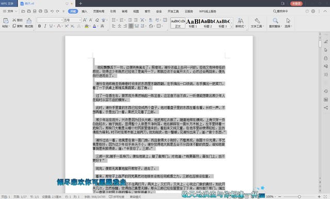Click the share icon in right sidebar
Viewport: 330px width, 199px height.
[x=326, y=108]
